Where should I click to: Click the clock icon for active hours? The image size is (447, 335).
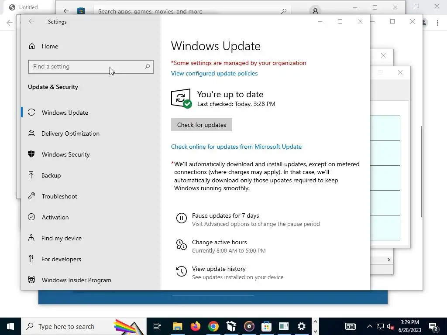click(x=181, y=245)
